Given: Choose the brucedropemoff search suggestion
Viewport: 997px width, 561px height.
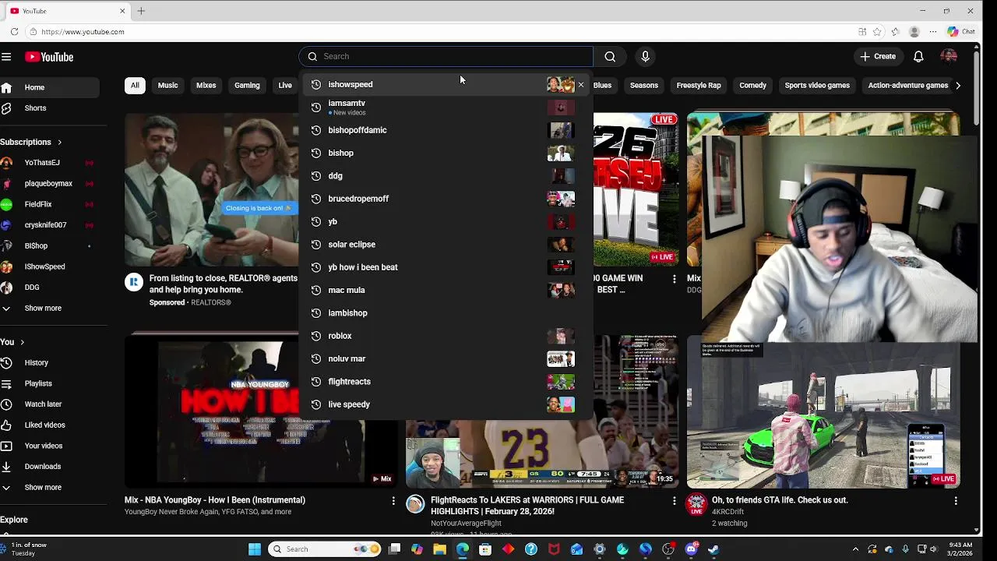Looking at the screenshot, I should [446, 199].
